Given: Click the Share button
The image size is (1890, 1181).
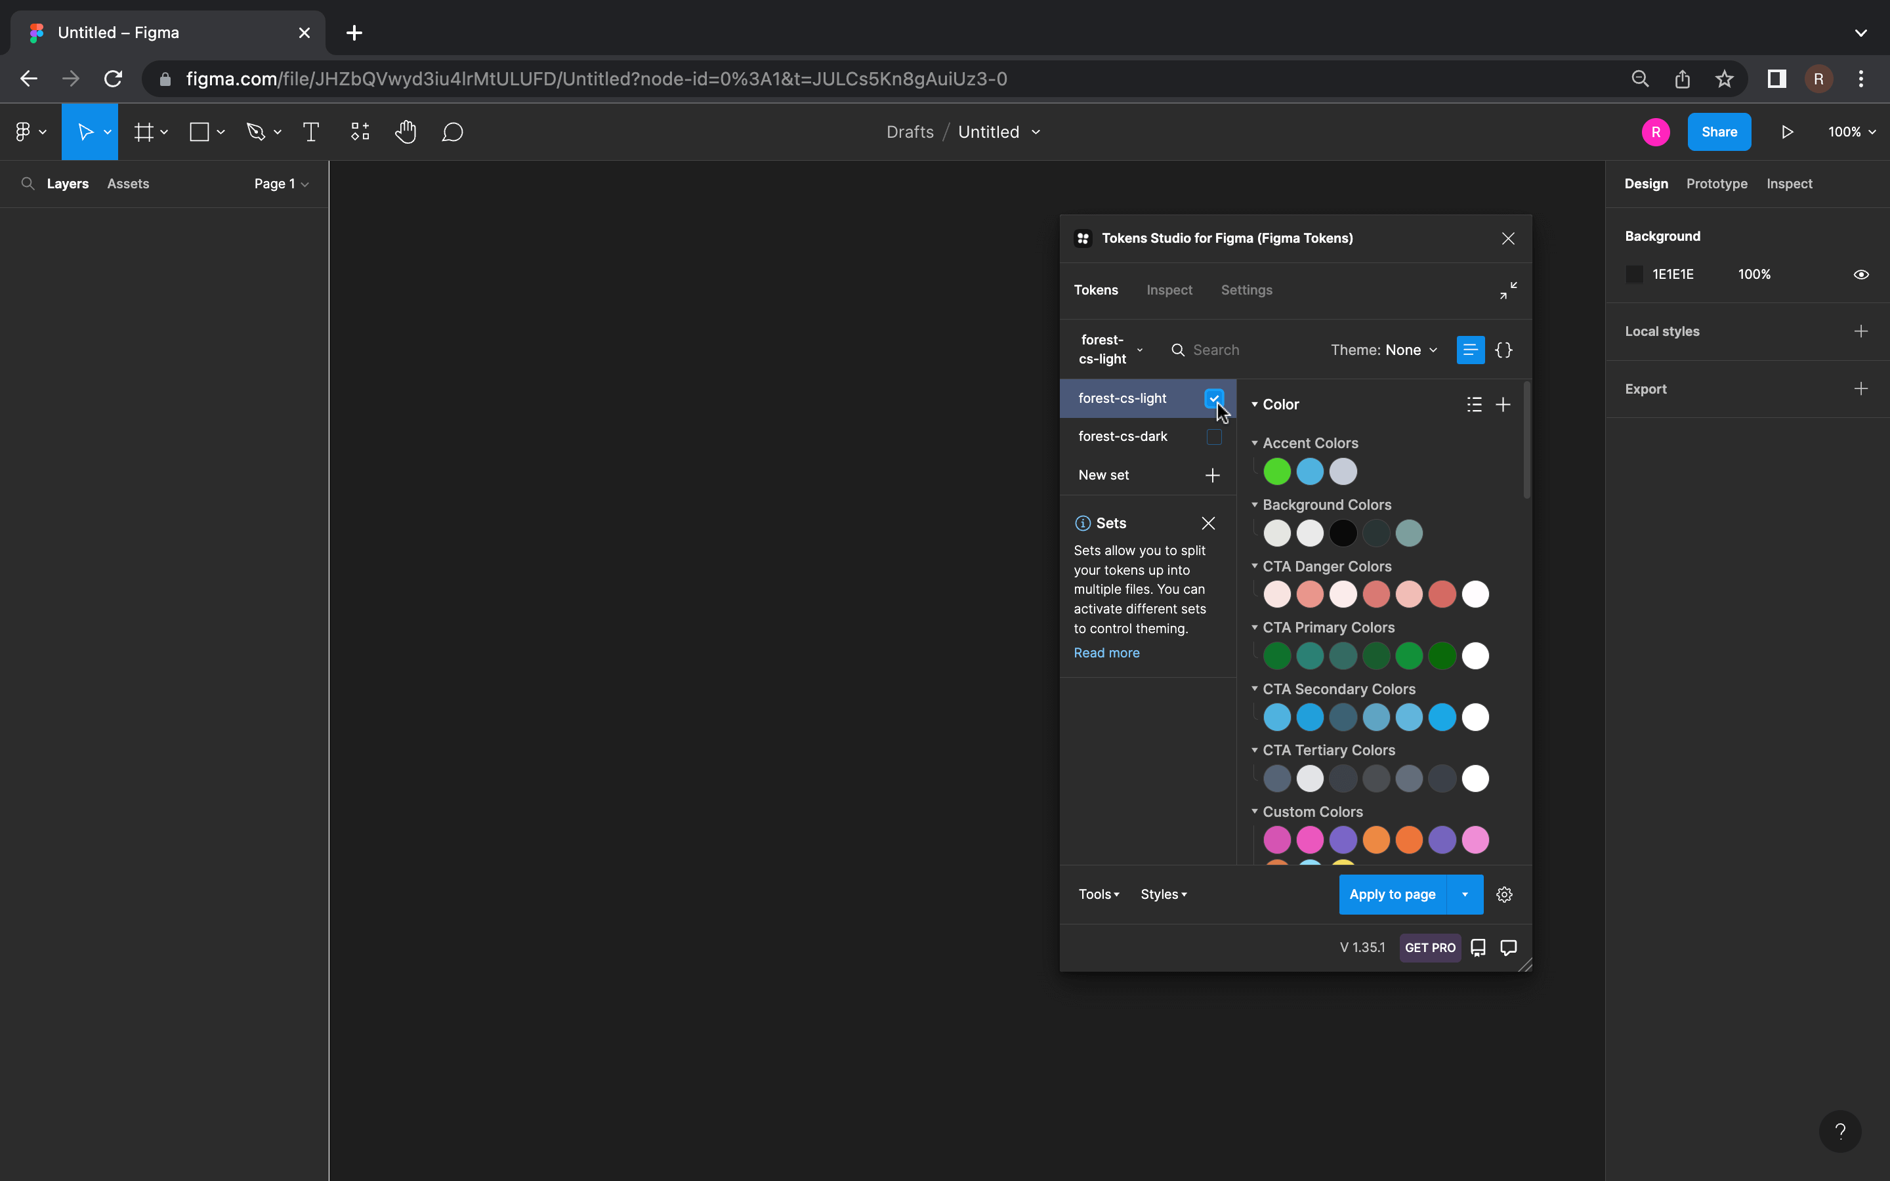Looking at the screenshot, I should point(1719,132).
